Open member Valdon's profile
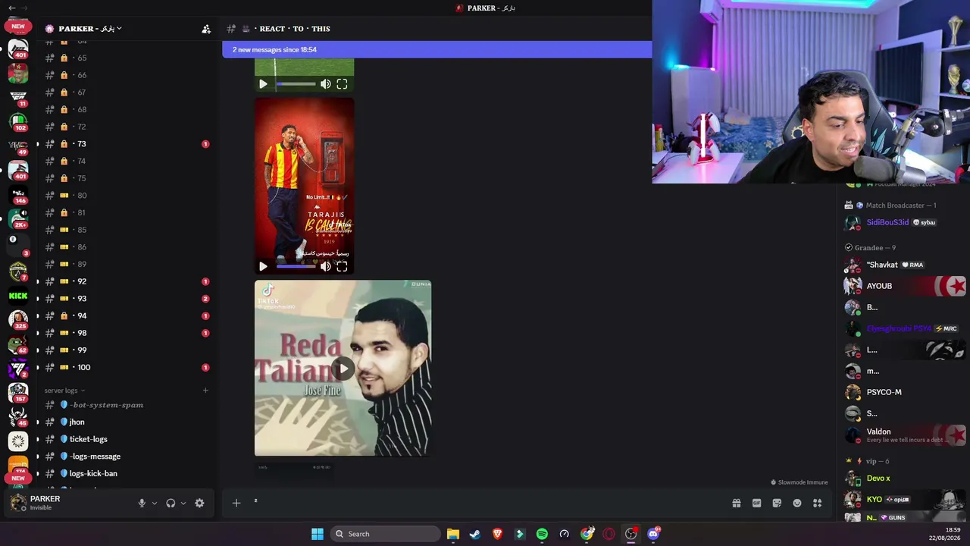This screenshot has height=546, width=970. pyautogui.click(x=904, y=435)
